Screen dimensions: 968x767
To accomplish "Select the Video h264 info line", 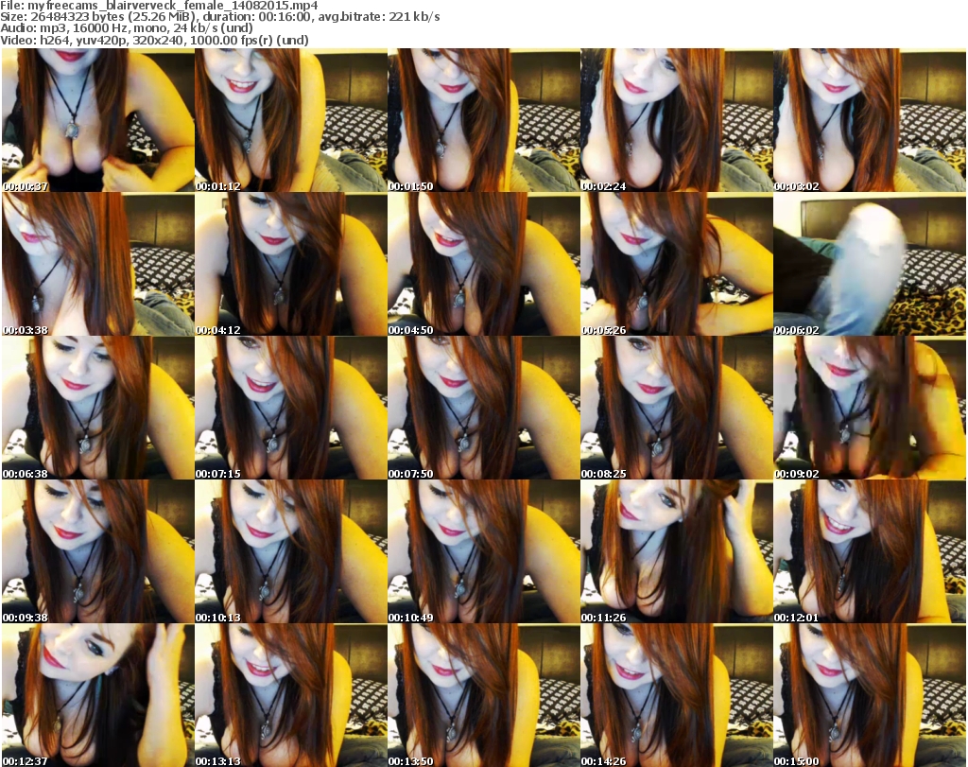I will pyautogui.click(x=154, y=40).
